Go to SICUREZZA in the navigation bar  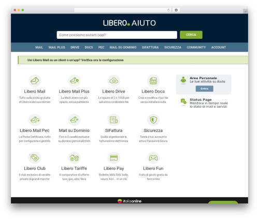[x=172, y=47]
